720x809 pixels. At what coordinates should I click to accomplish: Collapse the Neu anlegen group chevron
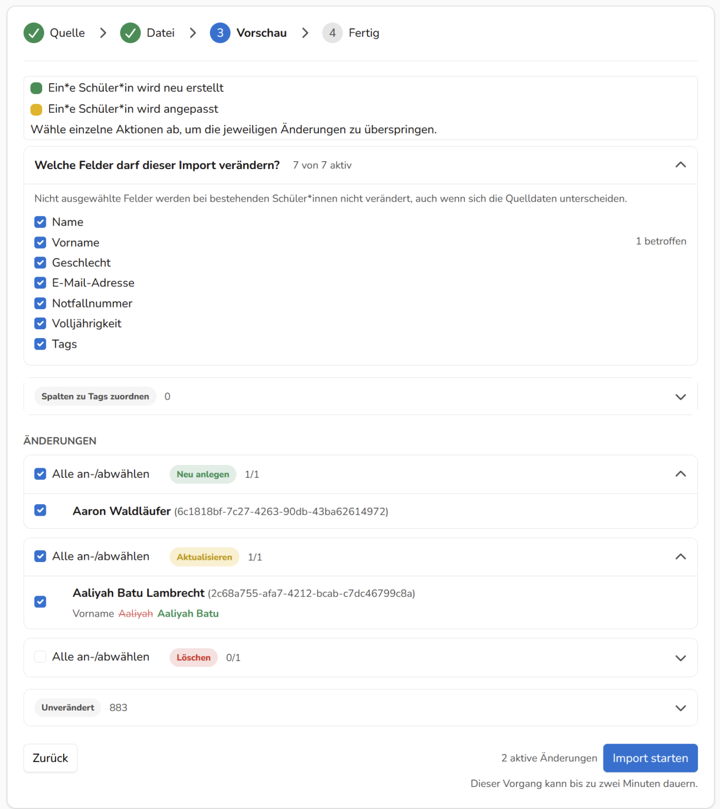(x=680, y=474)
